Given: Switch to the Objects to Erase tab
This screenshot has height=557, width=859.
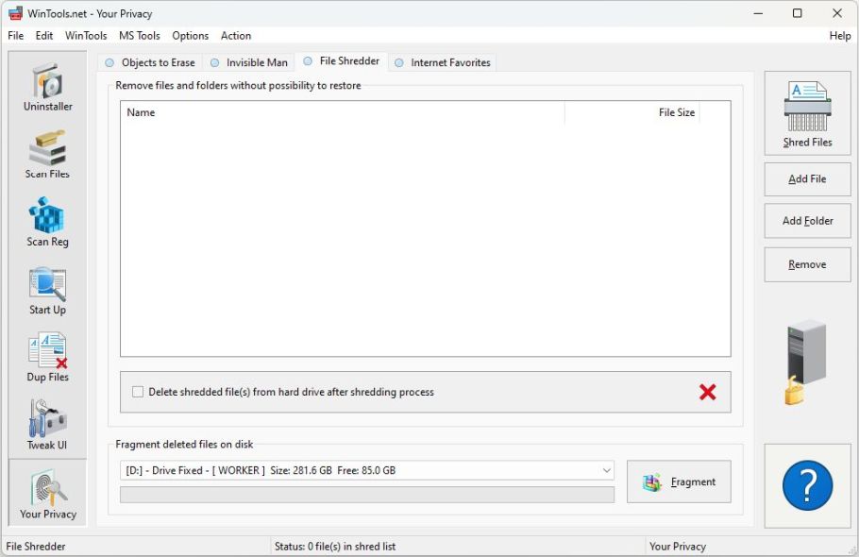Looking at the screenshot, I should coord(150,63).
